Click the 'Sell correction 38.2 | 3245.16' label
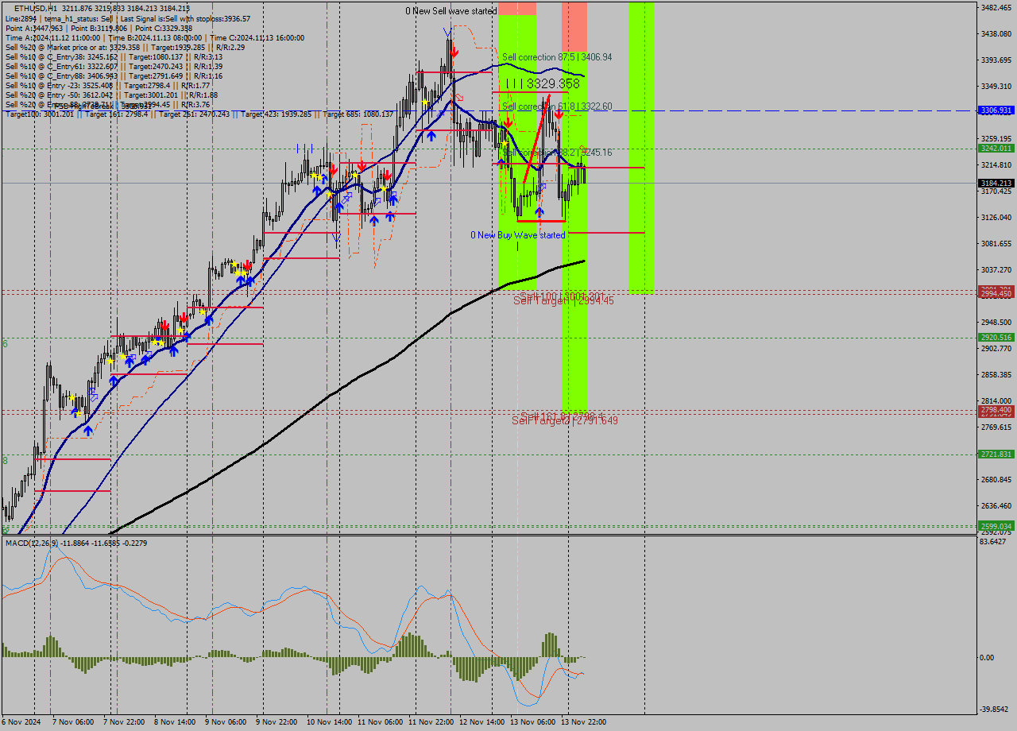Image resolution: width=1017 pixels, height=731 pixels. coord(557,152)
